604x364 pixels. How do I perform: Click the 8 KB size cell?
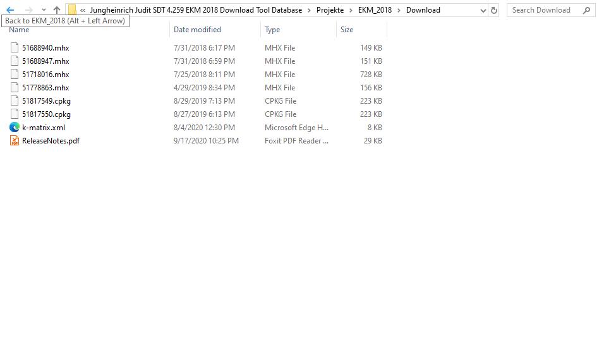(x=375, y=128)
